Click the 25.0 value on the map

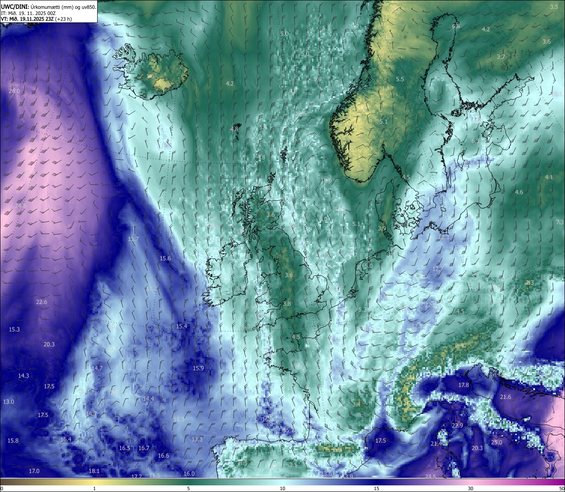(497, 442)
